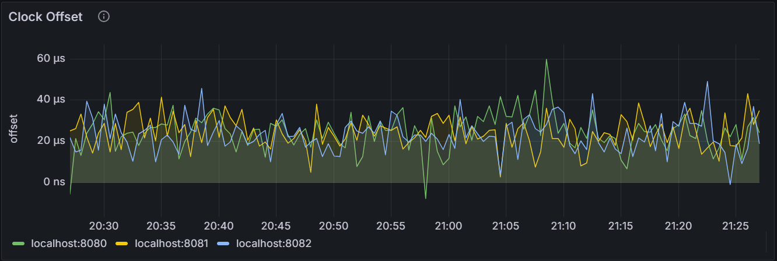Click the 20:30 time axis label
The image size is (777, 261).
[x=104, y=225]
